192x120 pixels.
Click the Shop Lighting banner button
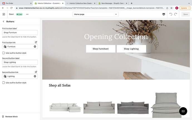click(x=131, y=49)
